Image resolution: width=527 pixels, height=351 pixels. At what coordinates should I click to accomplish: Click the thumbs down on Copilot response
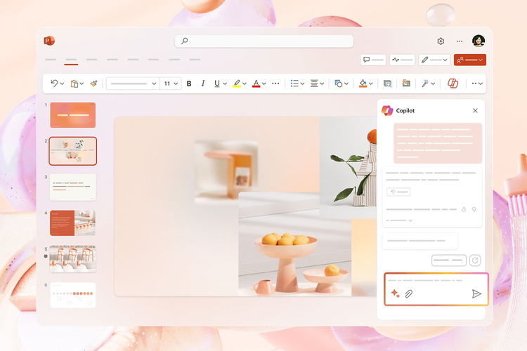pos(475,209)
